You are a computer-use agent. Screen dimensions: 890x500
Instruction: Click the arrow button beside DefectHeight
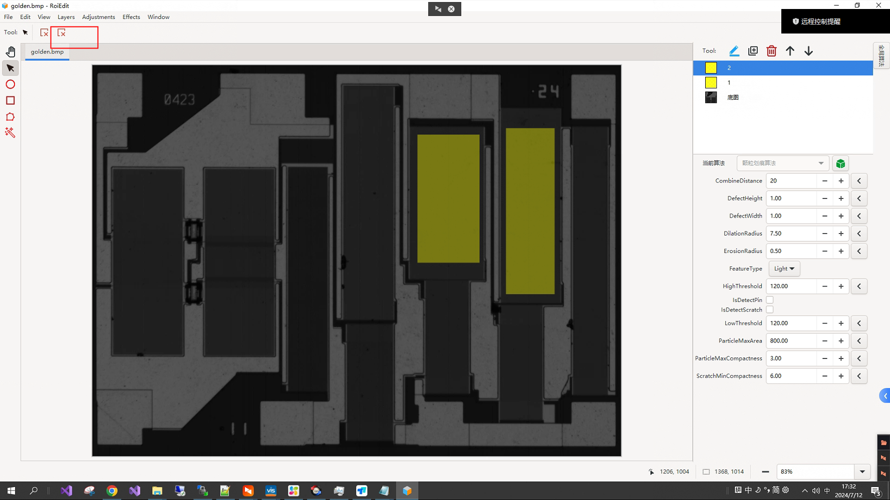tap(859, 198)
